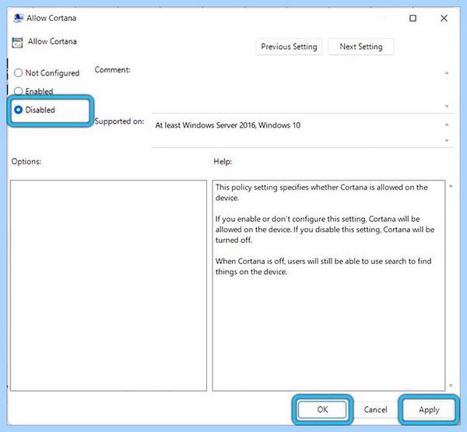Click the Allow Cortana setting icon
Screen dimensions: 467x432
(17, 42)
